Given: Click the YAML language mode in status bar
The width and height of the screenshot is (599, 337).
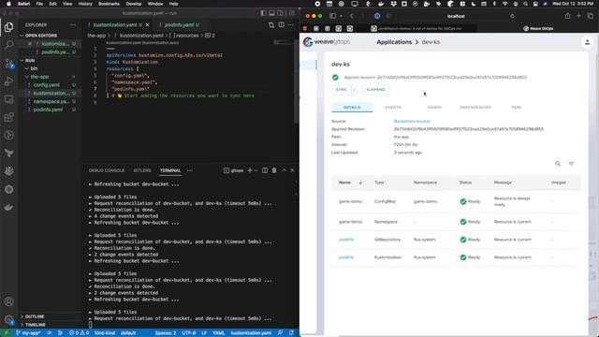Looking at the screenshot, I should point(218,333).
